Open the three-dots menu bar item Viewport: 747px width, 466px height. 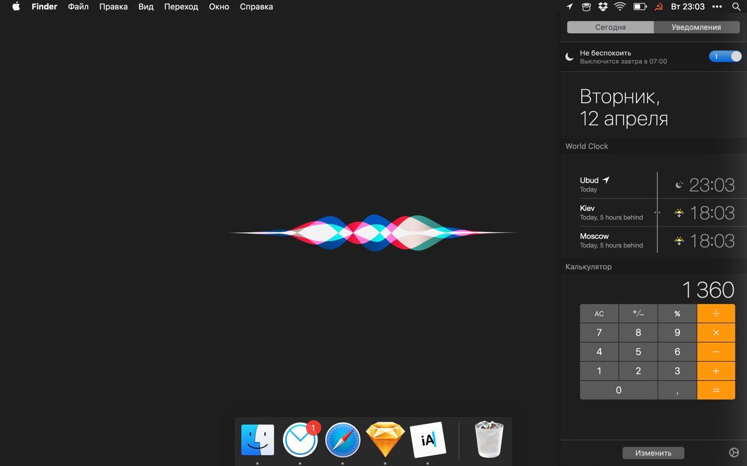pyautogui.click(x=717, y=7)
